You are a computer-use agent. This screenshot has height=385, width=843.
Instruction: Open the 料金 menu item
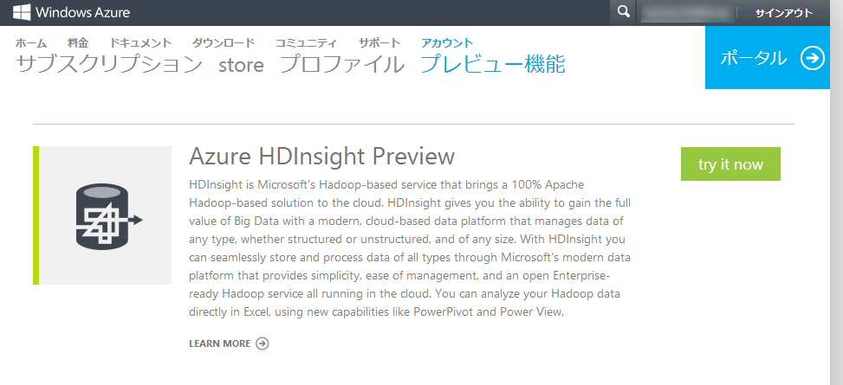78,42
